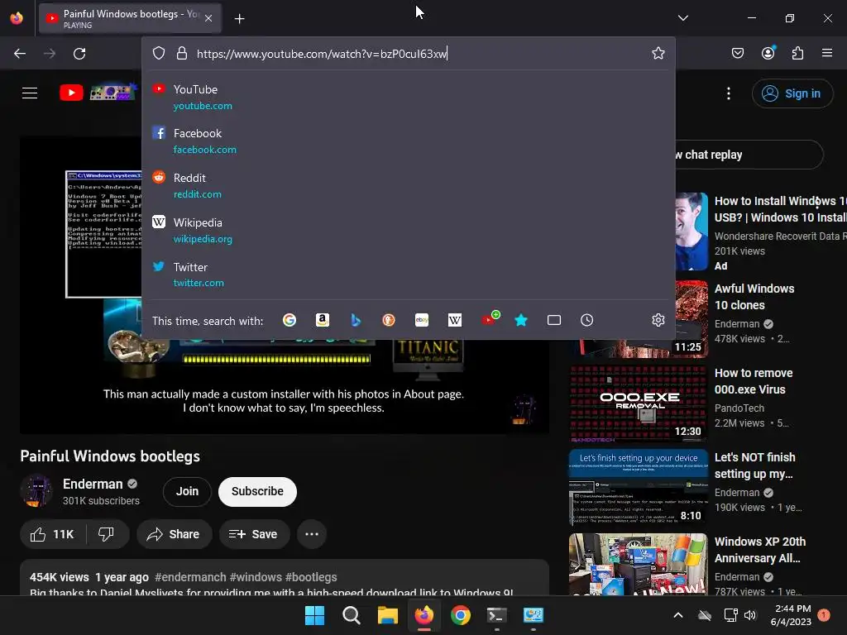Show hidden system tray icons

coord(678,615)
